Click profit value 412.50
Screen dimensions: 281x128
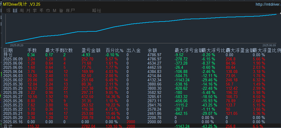(87, 97)
